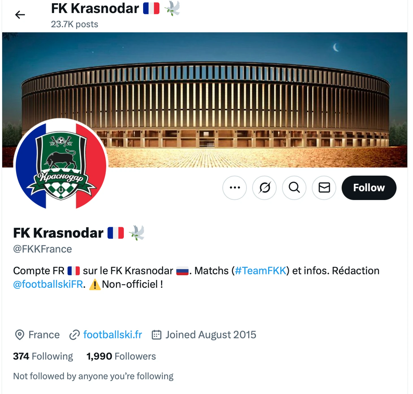This screenshot has height=394, width=413.
Task: View the 1,990 Followers list
Action: 121,356
